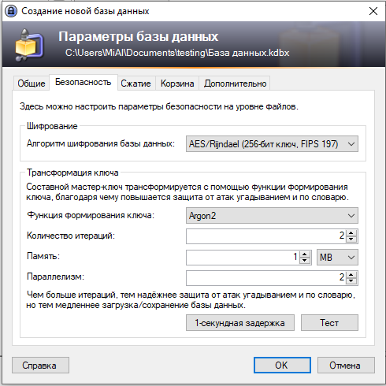This screenshot has height=386, width=386.
Task: Increase parallelism with up arrow
Action: [x=351, y=274]
